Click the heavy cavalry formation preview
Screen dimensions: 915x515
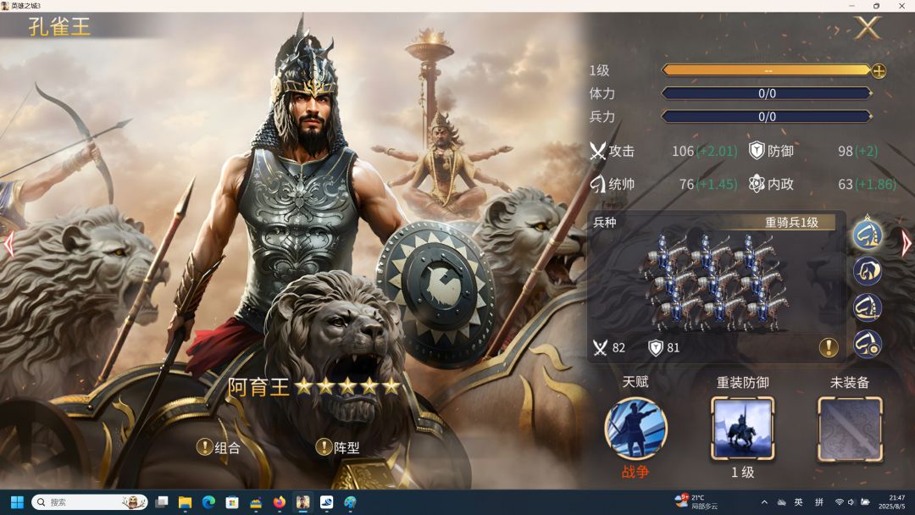click(712, 283)
